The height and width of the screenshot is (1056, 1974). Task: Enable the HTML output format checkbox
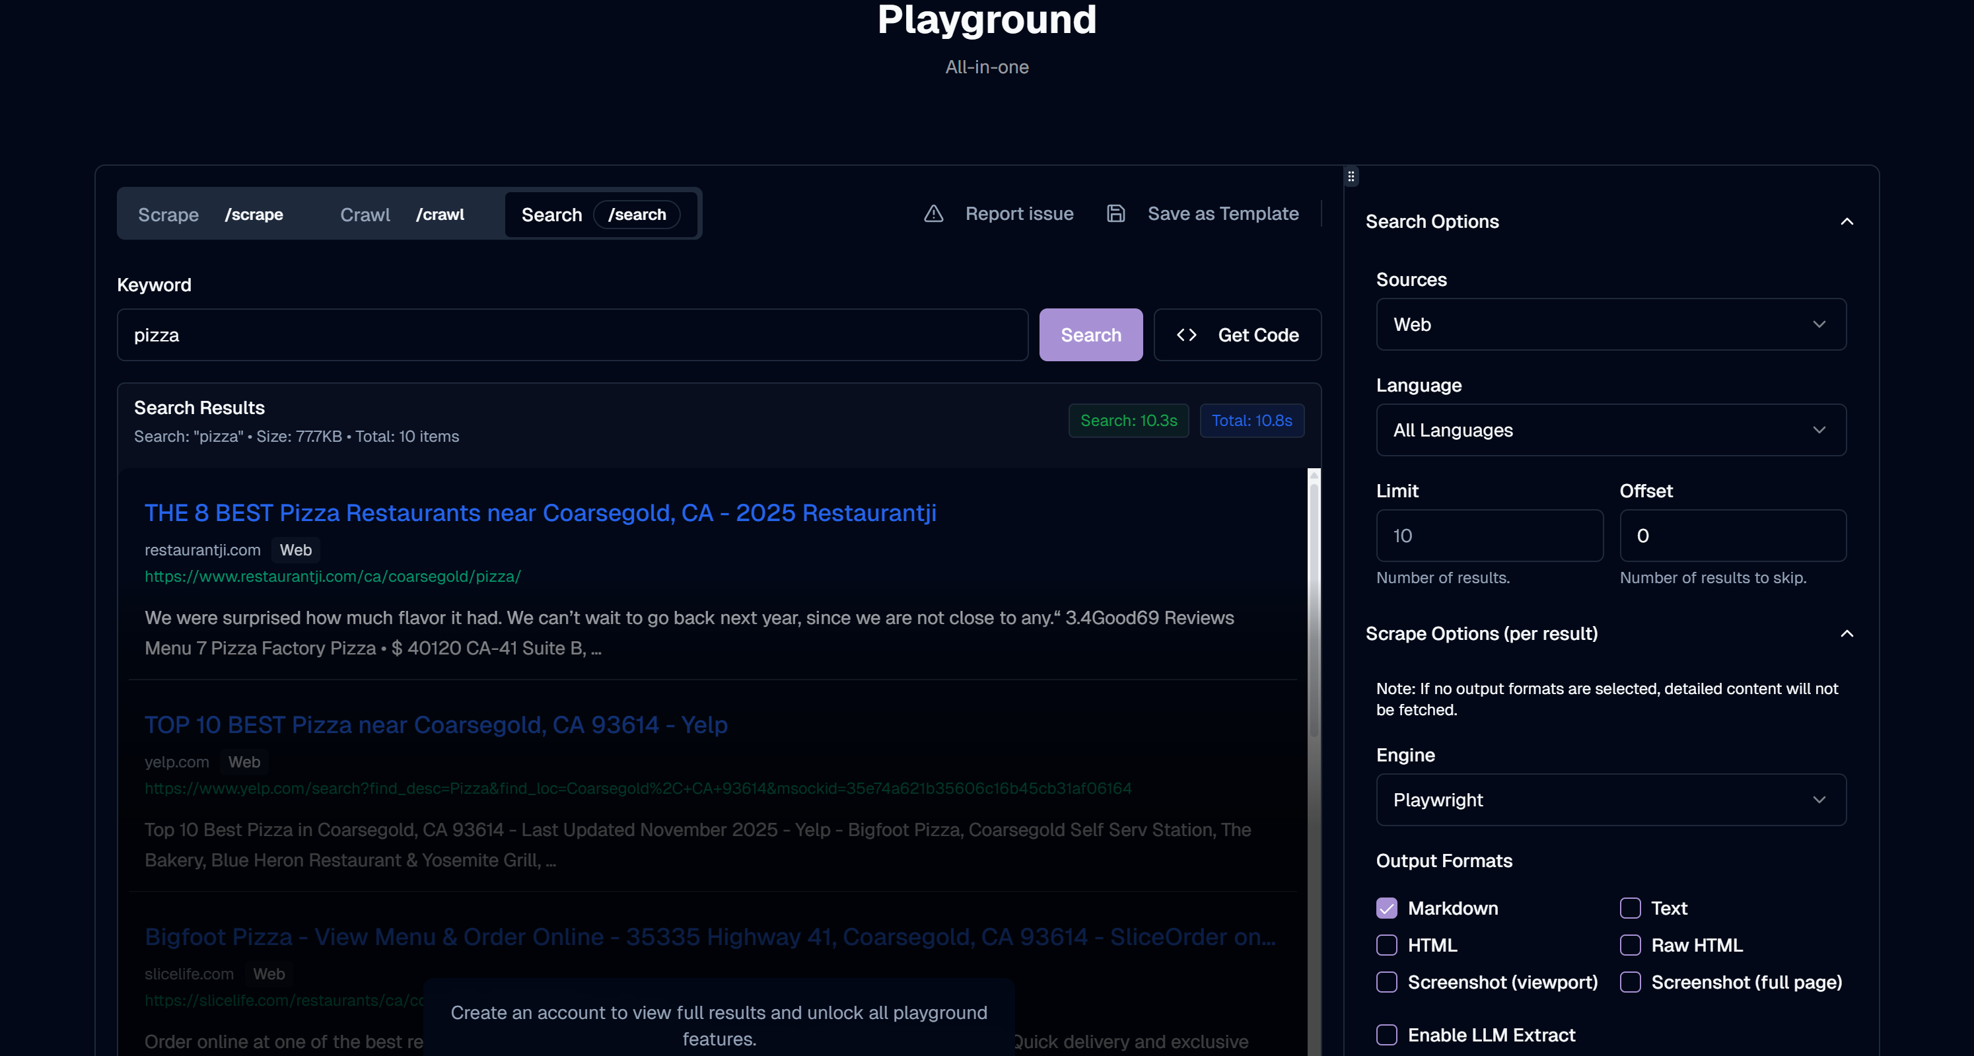(x=1386, y=945)
